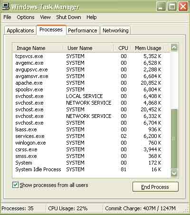Uncheck Show processes from all users

[15, 185]
